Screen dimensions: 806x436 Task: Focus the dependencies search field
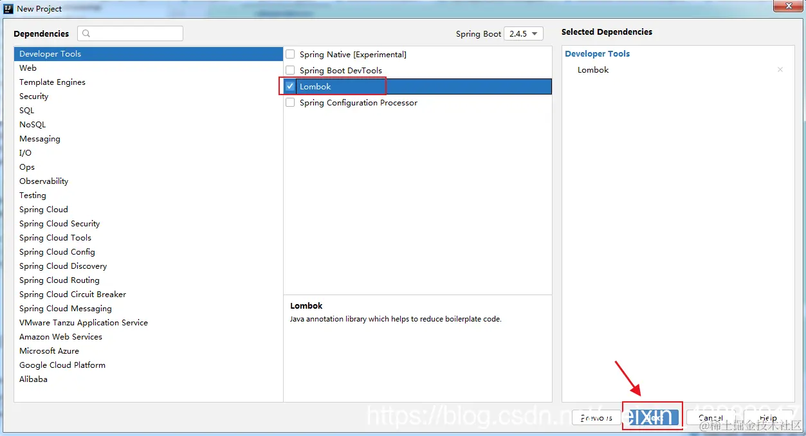tap(131, 33)
